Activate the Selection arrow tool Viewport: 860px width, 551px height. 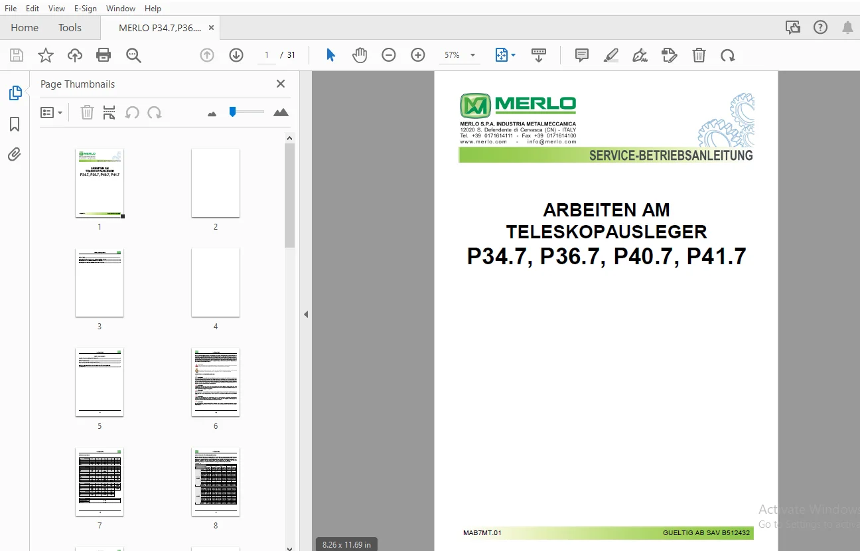tap(330, 55)
